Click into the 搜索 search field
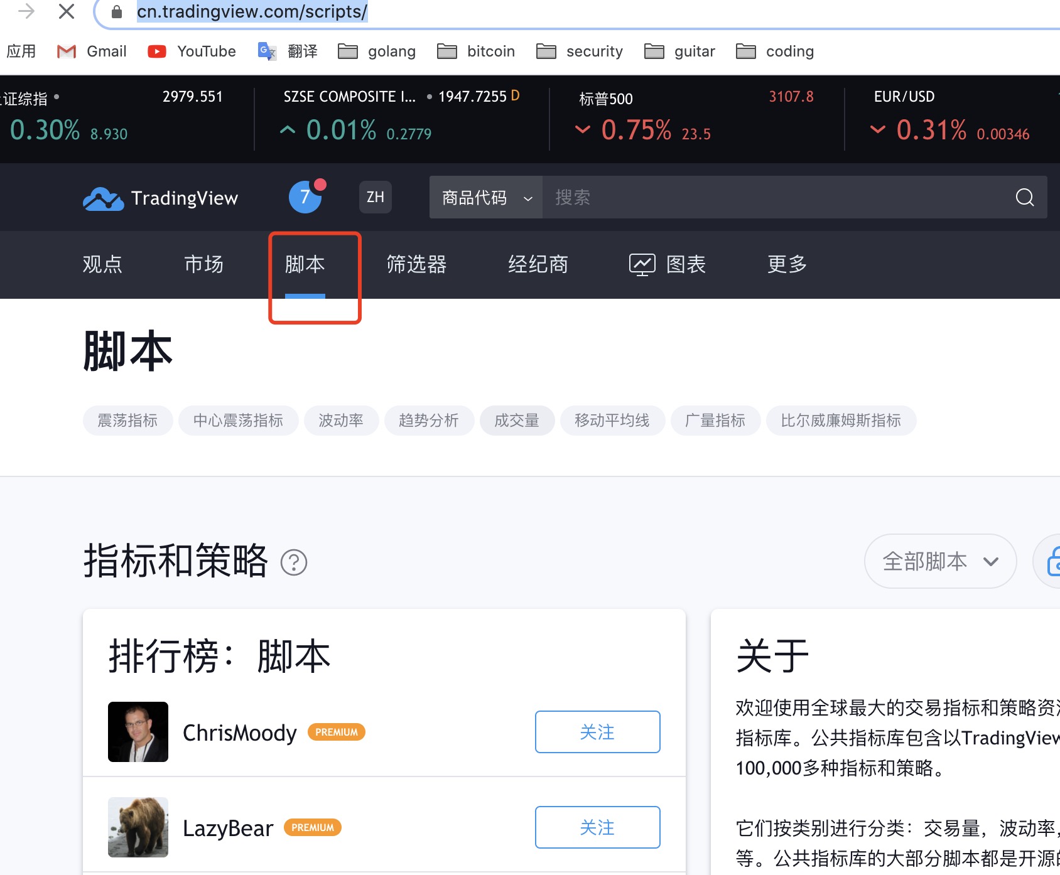The height and width of the screenshot is (875, 1060). (x=772, y=198)
